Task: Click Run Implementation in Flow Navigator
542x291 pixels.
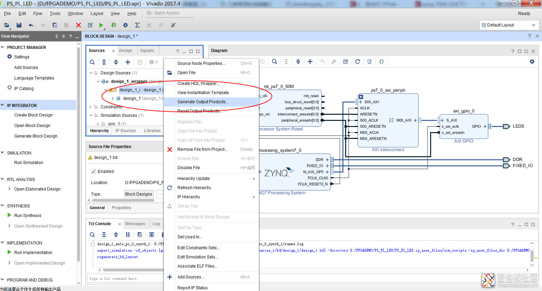Action: pos(33,253)
